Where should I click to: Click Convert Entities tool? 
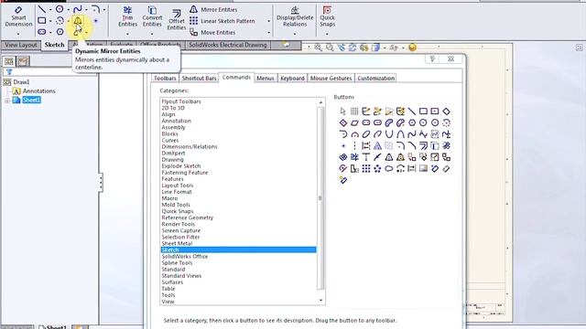click(x=152, y=16)
